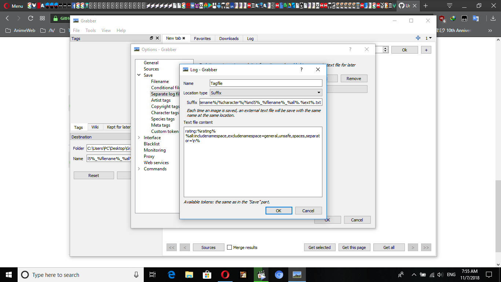Click the Windows Start button
The width and height of the screenshot is (501, 282).
[x=8, y=275]
